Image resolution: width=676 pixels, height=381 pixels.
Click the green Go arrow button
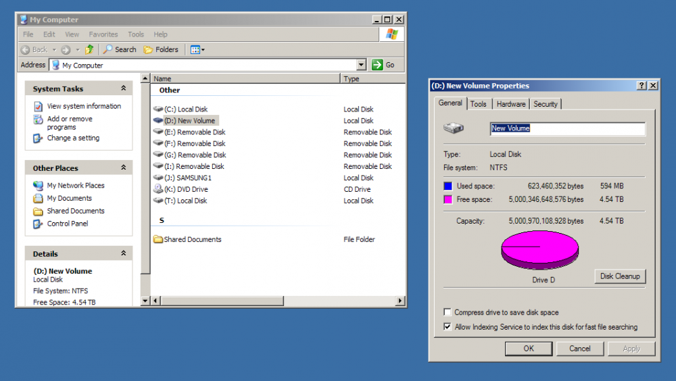coord(378,65)
